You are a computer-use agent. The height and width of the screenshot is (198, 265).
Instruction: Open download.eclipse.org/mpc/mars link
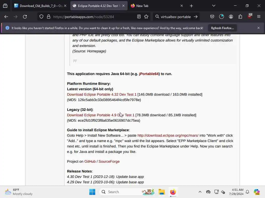168,136
